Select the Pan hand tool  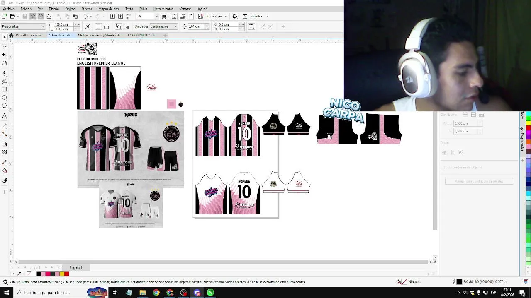click(5, 63)
